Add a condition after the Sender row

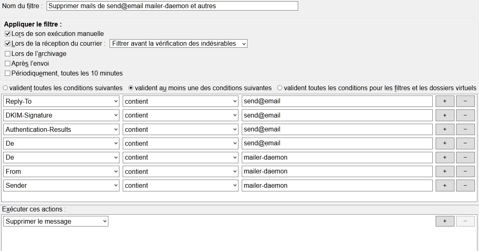point(445,185)
